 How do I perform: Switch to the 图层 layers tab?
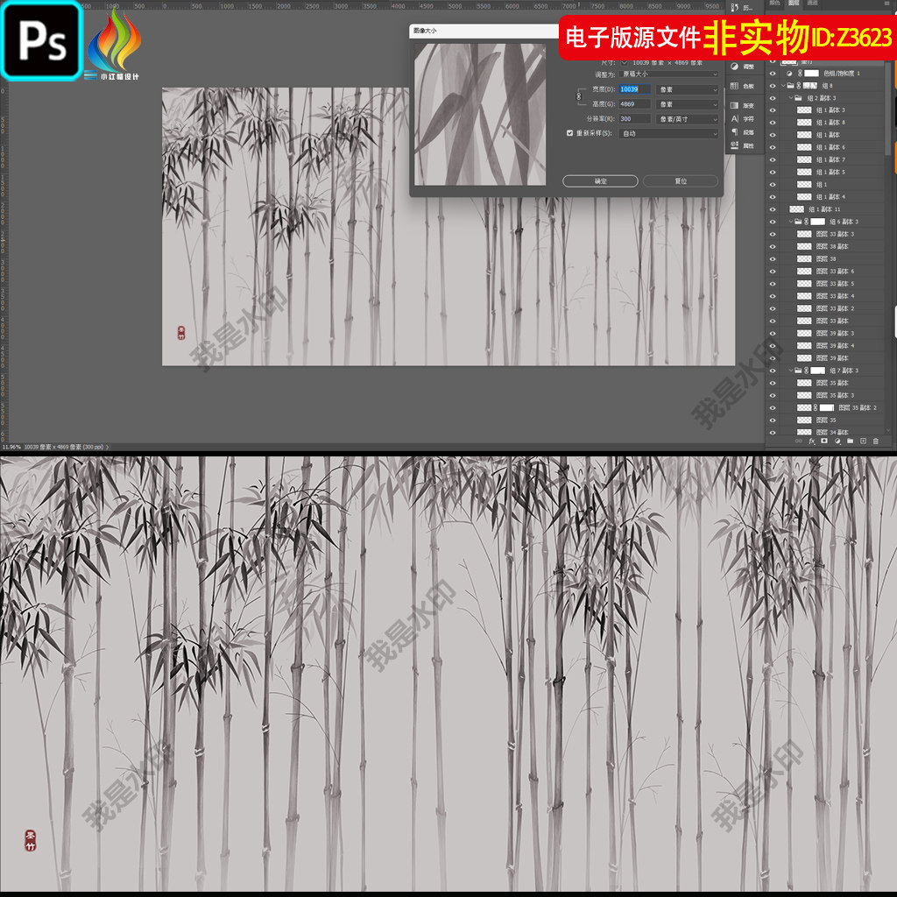click(x=794, y=3)
